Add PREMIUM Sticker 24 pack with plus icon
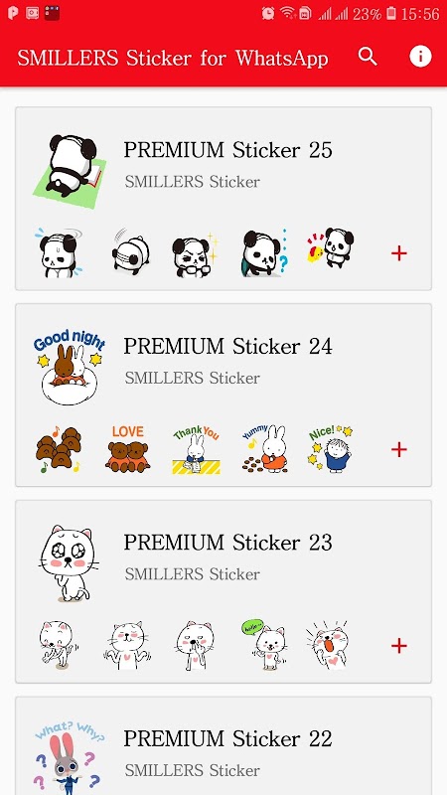The image size is (447, 795). (399, 449)
